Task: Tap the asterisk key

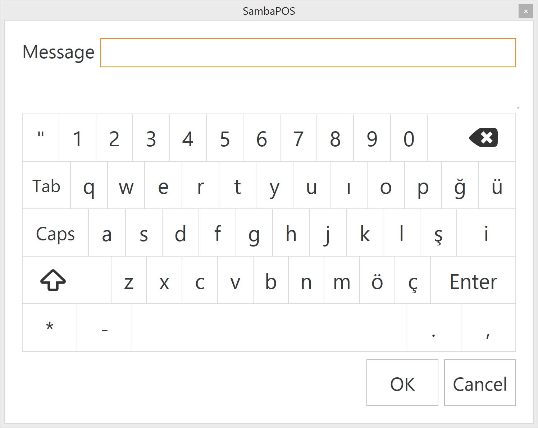Action: [50, 328]
